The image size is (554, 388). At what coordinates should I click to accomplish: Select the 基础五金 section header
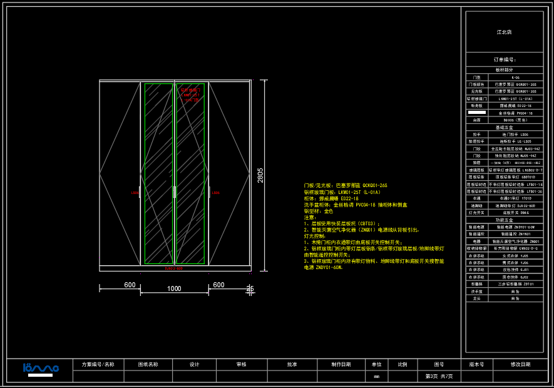point(504,127)
